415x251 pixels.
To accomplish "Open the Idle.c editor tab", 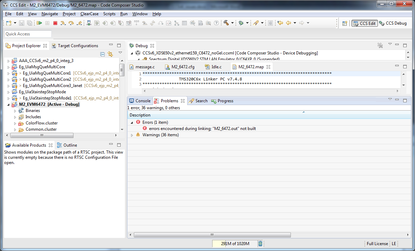I will click(x=214, y=67).
